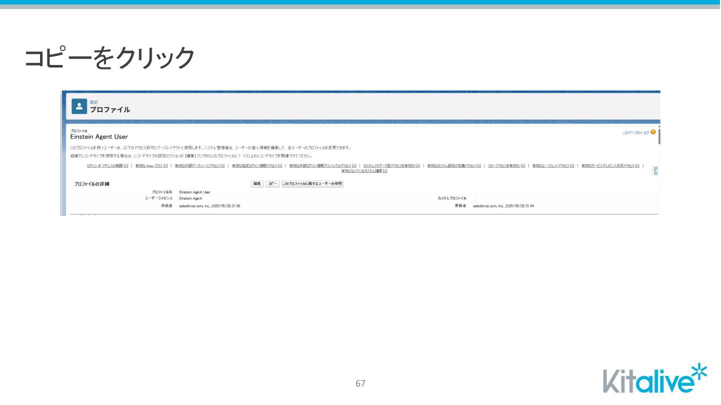Select the Einstein Agent license value
The image size is (721, 405).
click(190, 198)
